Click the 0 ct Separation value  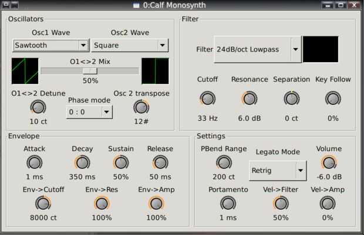click(x=291, y=118)
